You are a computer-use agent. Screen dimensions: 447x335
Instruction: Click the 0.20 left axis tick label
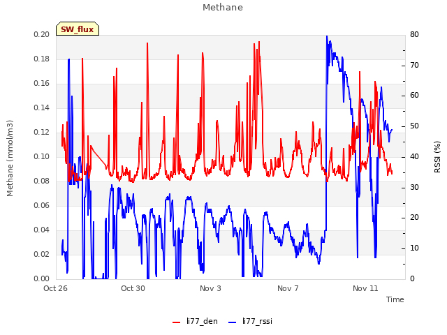click(42, 34)
